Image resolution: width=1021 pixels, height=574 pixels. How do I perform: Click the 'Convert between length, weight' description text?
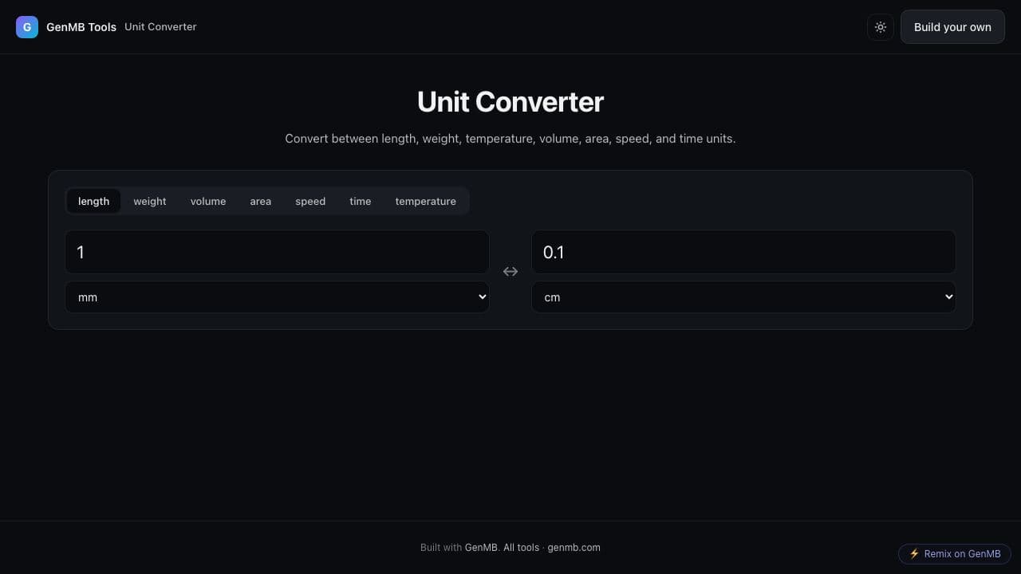(x=510, y=139)
